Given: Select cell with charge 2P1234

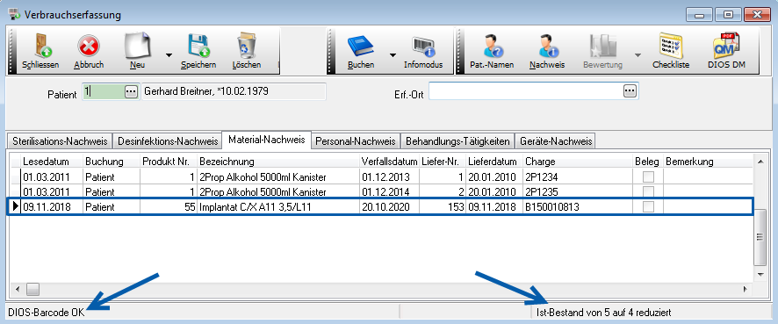Looking at the screenshot, I should pyautogui.click(x=578, y=176).
